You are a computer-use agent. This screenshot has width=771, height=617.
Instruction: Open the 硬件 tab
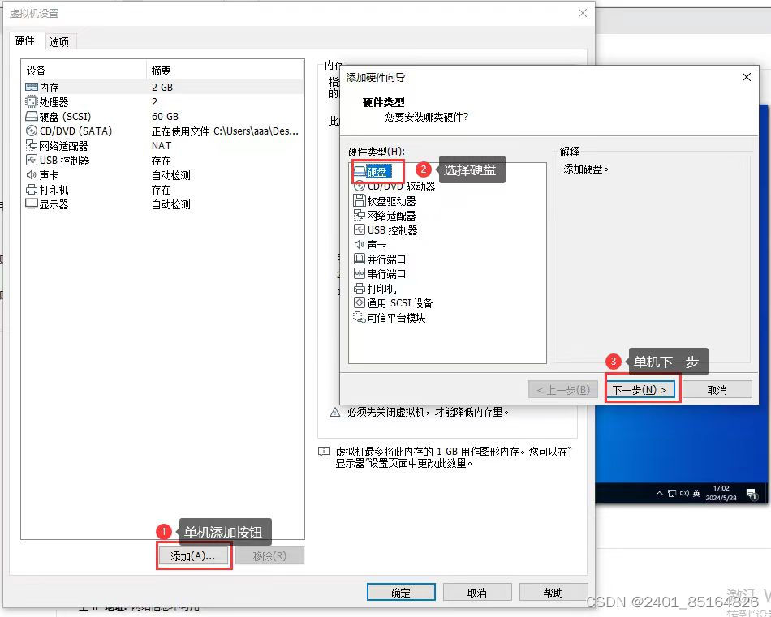pyautogui.click(x=25, y=41)
